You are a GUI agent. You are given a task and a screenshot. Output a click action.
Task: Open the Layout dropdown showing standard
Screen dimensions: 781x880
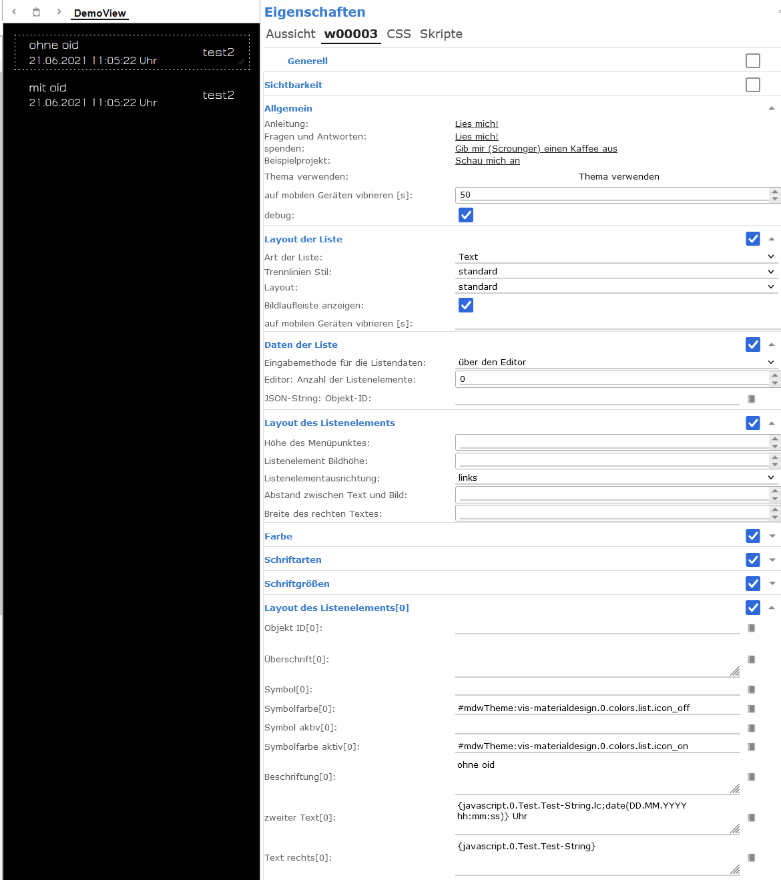pos(617,286)
